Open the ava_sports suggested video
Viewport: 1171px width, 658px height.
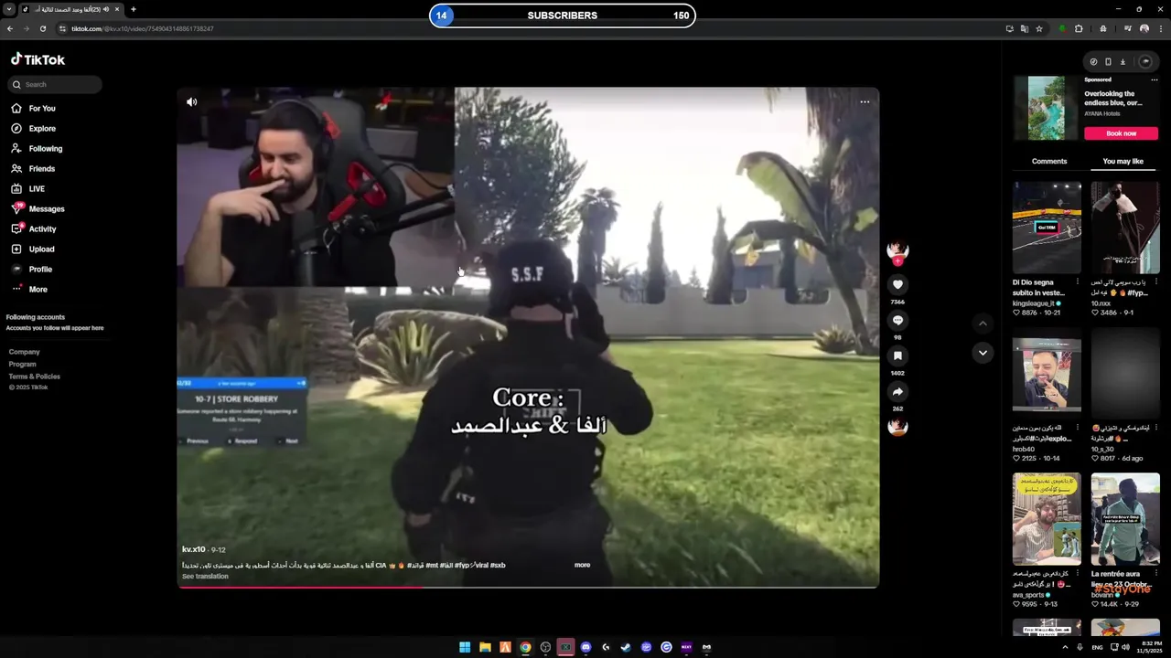(1047, 519)
